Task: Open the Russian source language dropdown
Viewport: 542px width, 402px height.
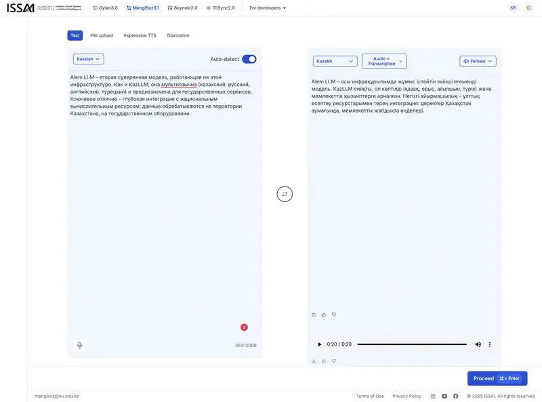Action: tap(85, 58)
